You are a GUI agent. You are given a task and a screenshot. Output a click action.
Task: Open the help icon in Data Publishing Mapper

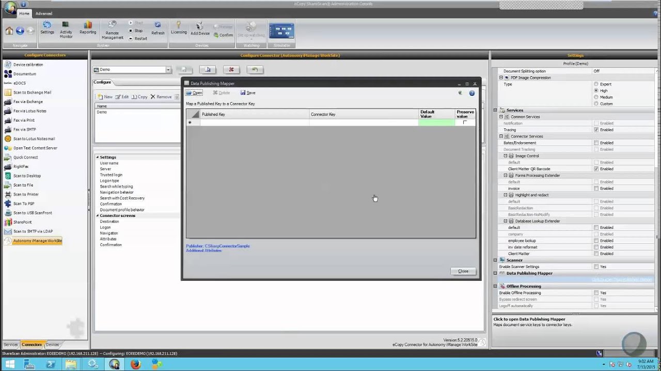471,93
